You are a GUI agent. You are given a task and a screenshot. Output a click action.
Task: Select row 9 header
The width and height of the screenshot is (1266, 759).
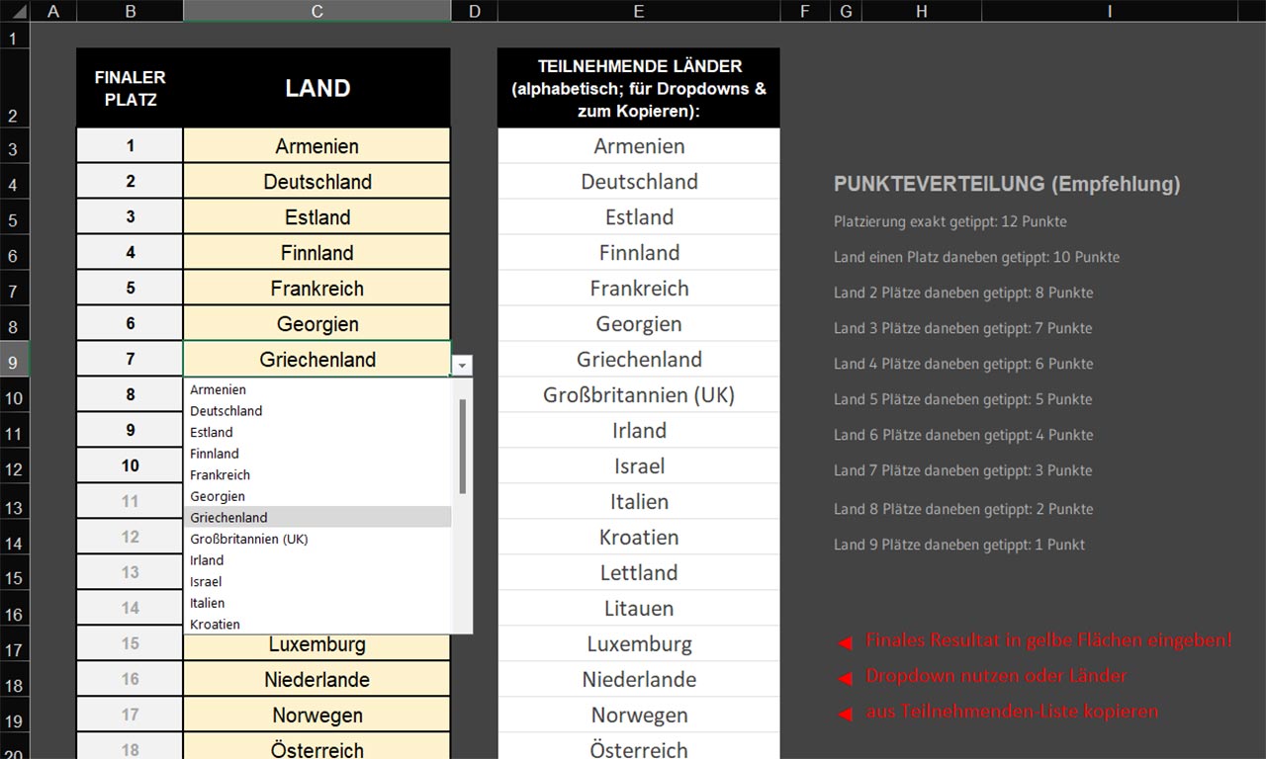point(14,362)
